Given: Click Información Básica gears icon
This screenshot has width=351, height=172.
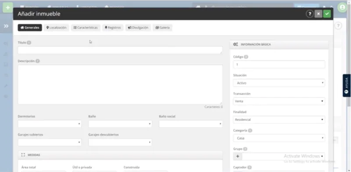Looking at the screenshot, I should point(236,45).
